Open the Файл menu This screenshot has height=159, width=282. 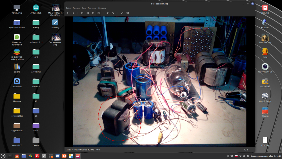[x=68, y=8]
